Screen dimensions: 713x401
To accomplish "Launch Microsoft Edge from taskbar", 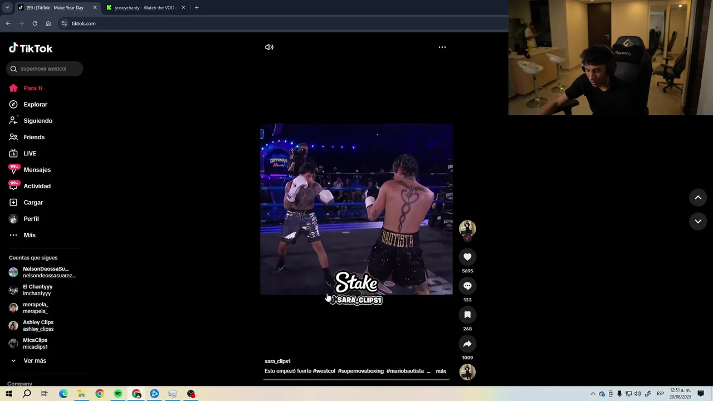I will click(x=63, y=394).
